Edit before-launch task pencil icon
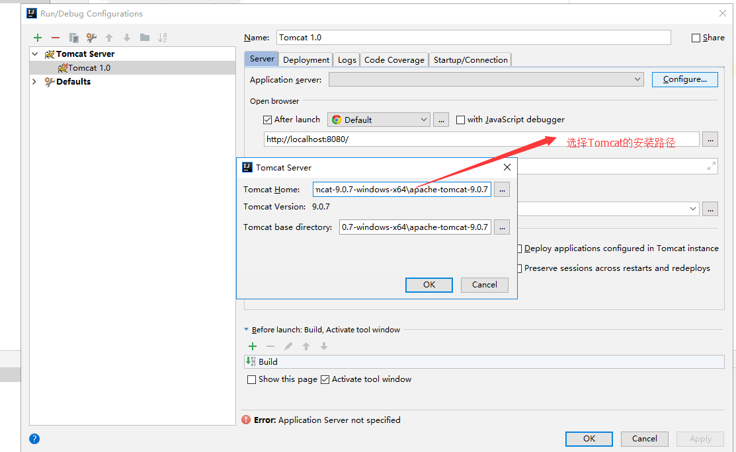Viewport: 736px width, 452px height. pyautogui.click(x=288, y=346)
